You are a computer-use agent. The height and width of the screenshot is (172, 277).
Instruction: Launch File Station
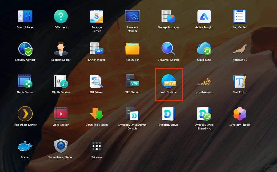coord(132,49)
